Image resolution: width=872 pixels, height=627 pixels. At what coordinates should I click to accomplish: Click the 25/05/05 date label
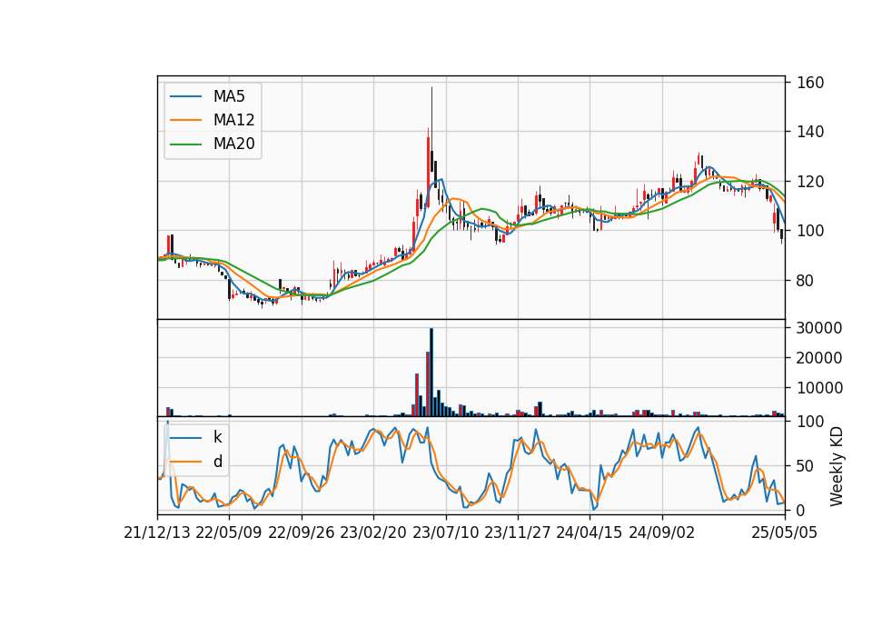(785, 533)
